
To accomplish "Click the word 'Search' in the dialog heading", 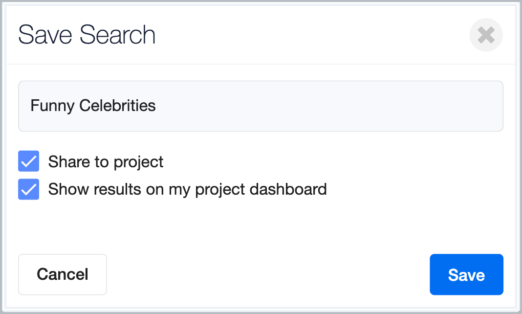I will click(117, 35).
